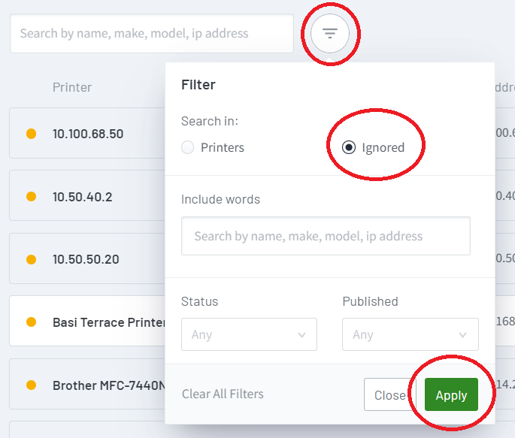The width and height of the screenshot is (515, 438).
Task: Open the filter icon button
Action: click(x=330, y=34)
